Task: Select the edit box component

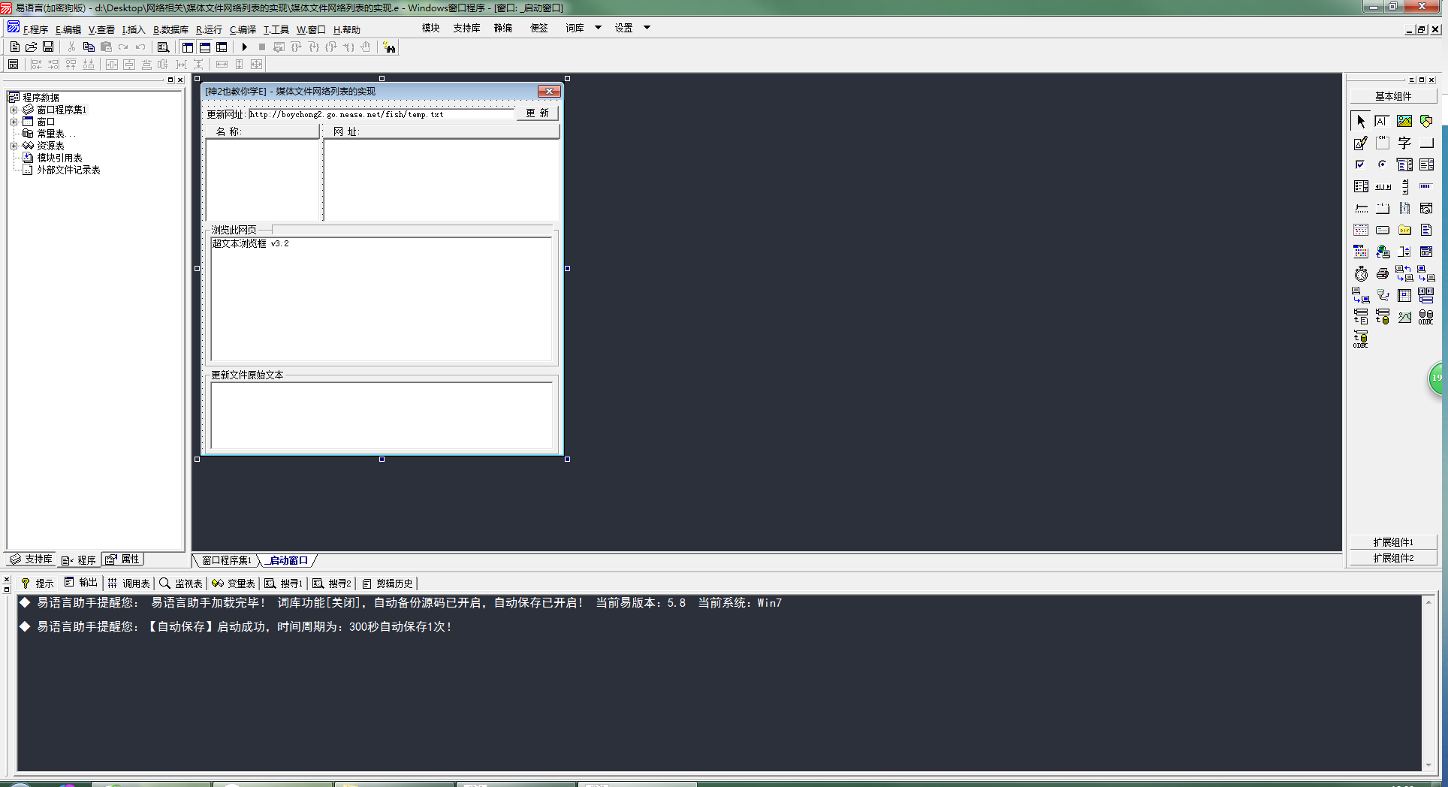Action: pyautogui.click(x=1361, y=143)
